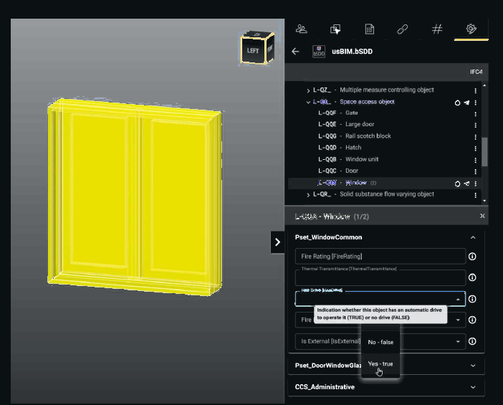Click the bSDD logo icon

(x=319, y=52)
